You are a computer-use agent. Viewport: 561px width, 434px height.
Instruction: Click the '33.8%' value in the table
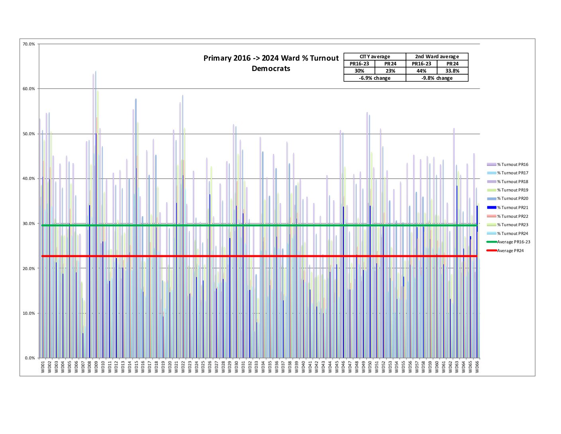(452, 71)
